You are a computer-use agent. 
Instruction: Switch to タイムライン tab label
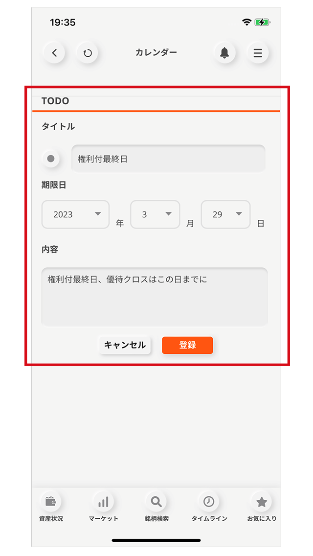pyautogui.click(x=209, y=518)
